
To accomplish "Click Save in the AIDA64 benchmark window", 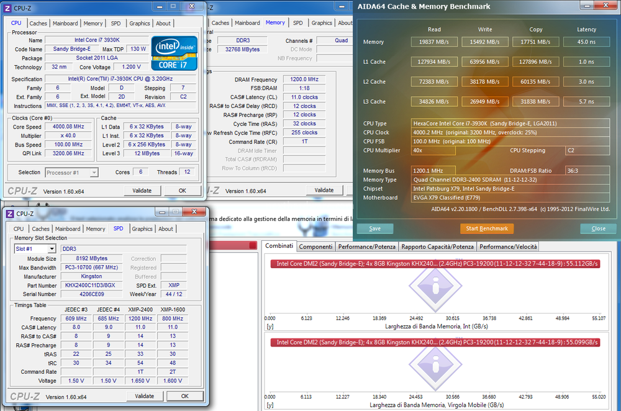I will tap(375, 228).
